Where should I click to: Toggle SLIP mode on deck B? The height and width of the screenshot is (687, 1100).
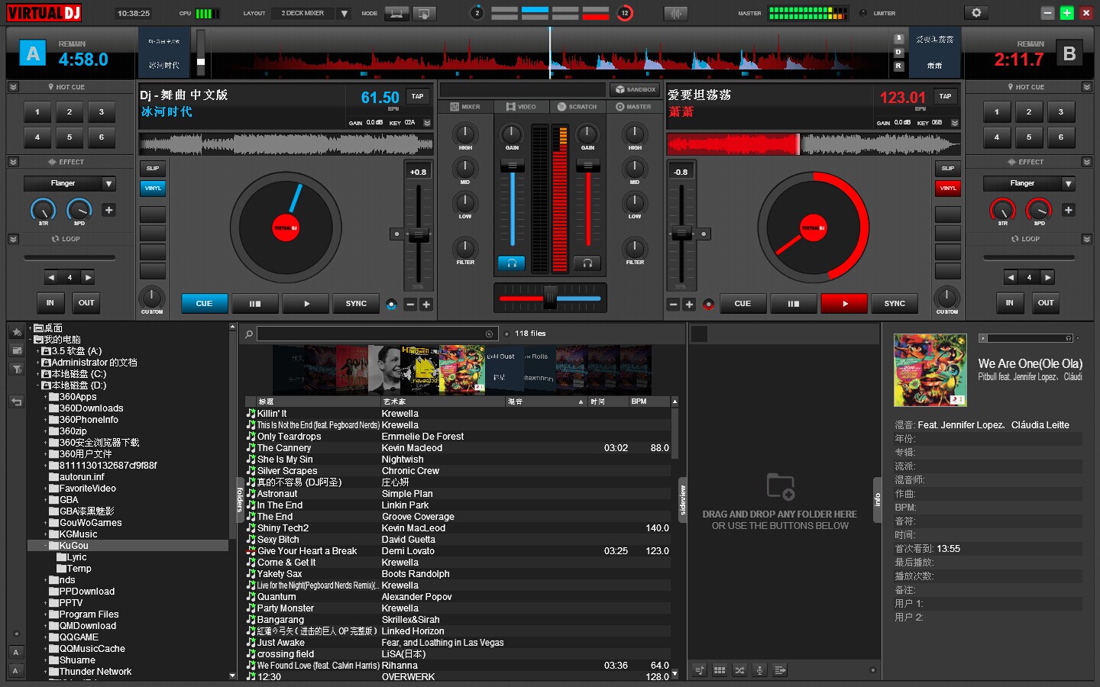pos(948,168)
